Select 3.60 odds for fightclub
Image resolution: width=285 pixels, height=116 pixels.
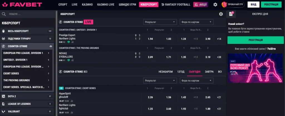pyautogui.click(x=168, y=109)
